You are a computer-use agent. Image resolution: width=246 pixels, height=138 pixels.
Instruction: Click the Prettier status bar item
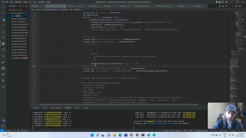tap(233, 130)
